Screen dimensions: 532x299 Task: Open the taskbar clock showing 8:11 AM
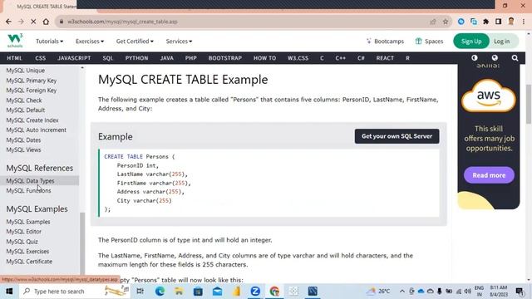(x=499, y=292)
